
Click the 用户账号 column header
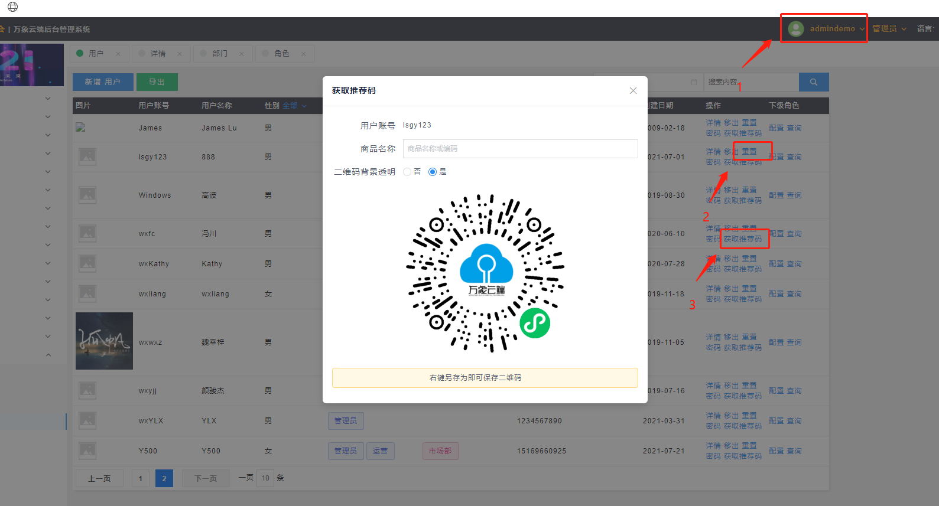(154, 106)
